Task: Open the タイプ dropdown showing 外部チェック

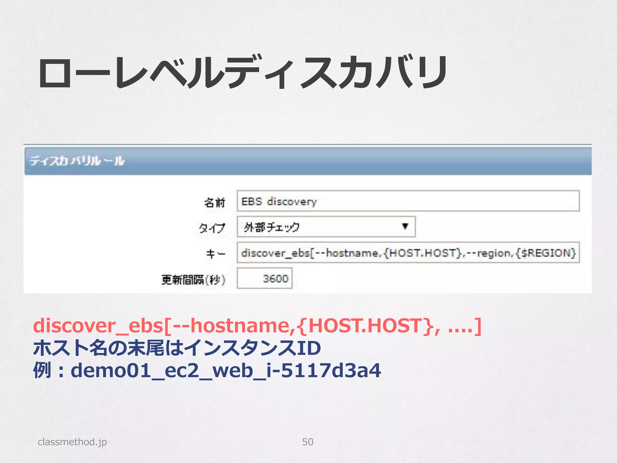Action: 326,227
